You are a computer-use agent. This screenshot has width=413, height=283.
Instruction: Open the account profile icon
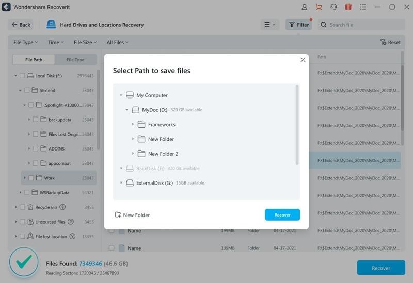(305, 7)
